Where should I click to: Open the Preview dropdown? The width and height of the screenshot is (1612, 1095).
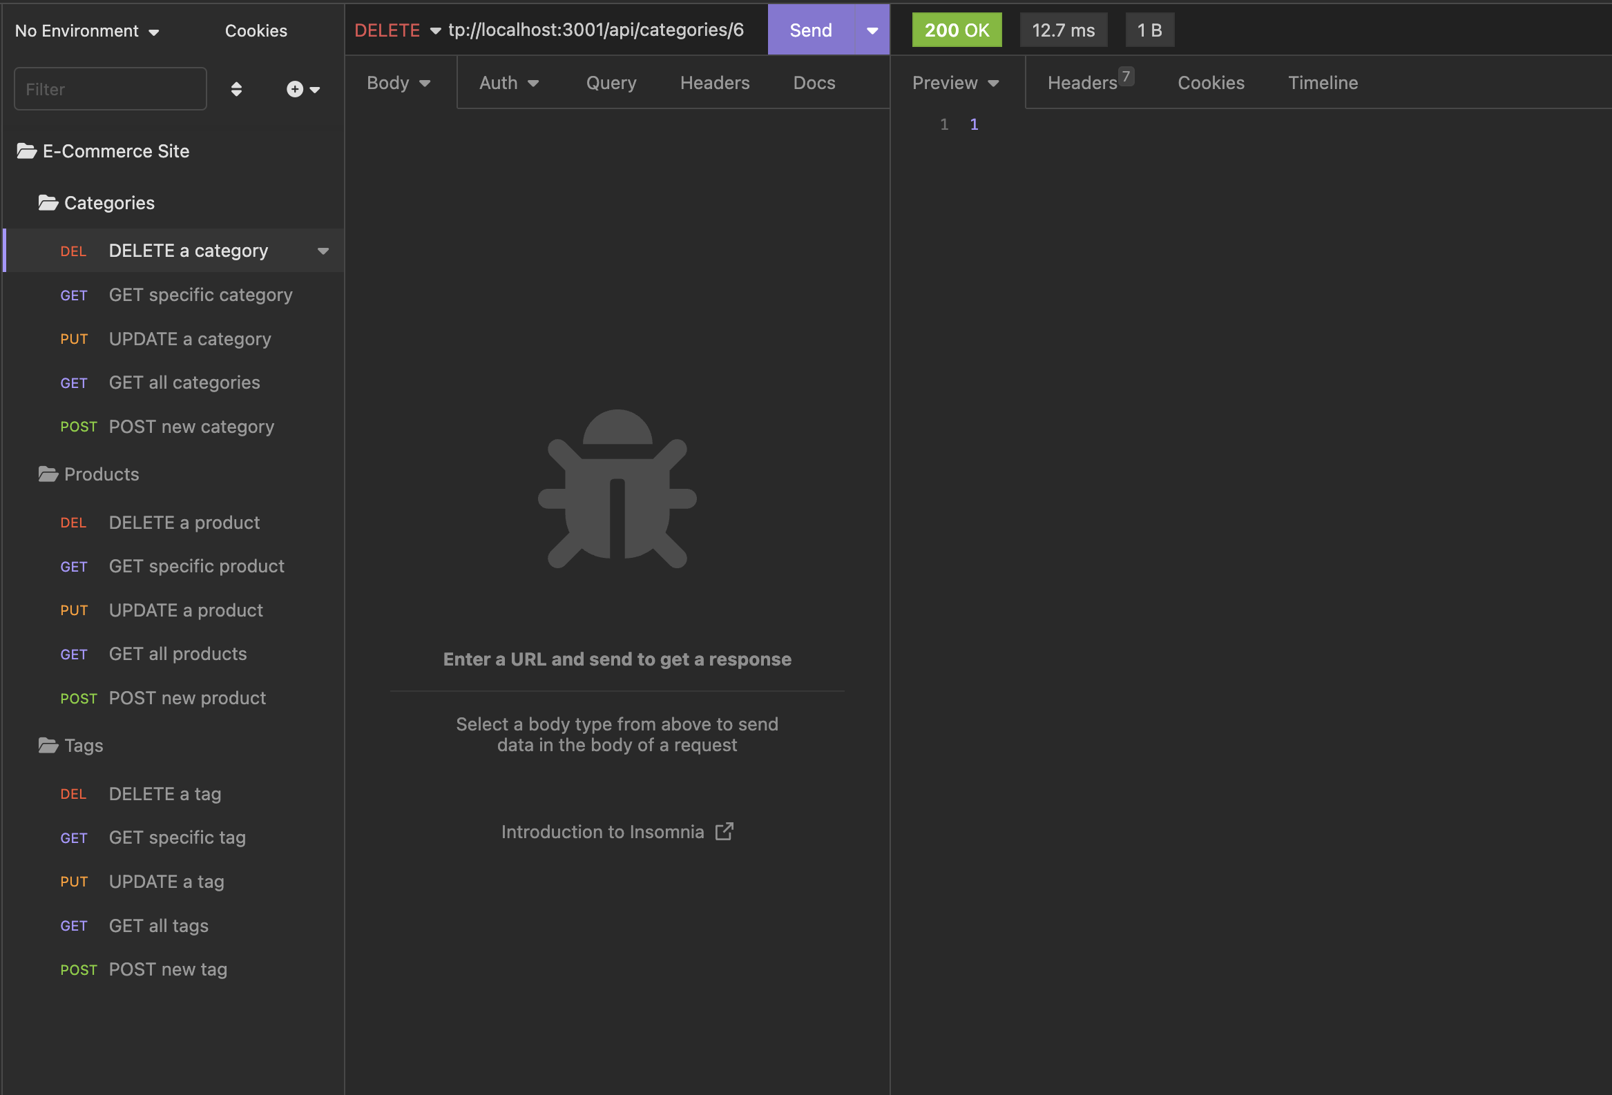[956, 83]
